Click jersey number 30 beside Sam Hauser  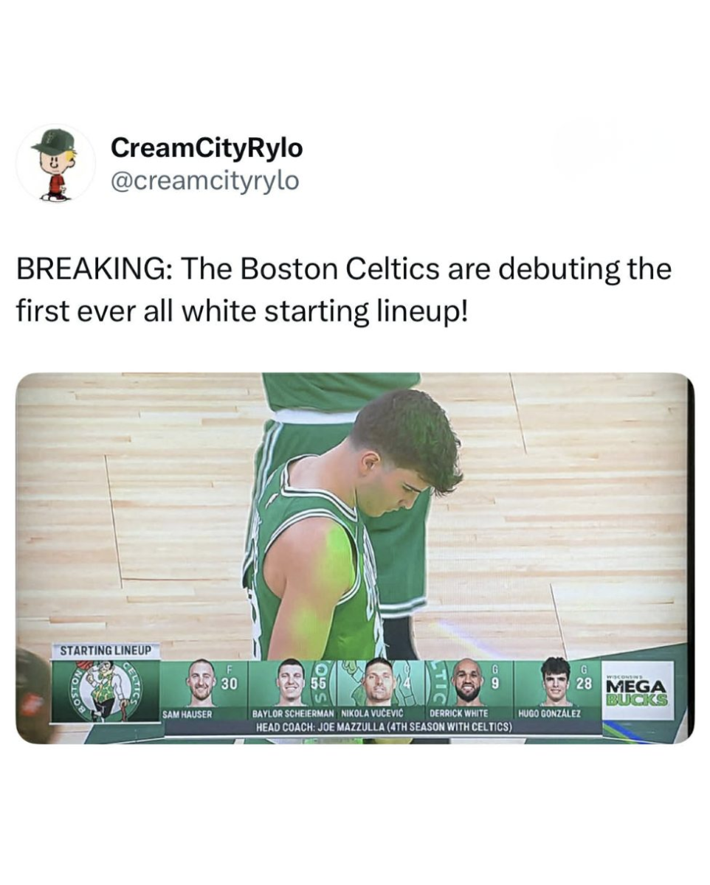tap(229, 684)
